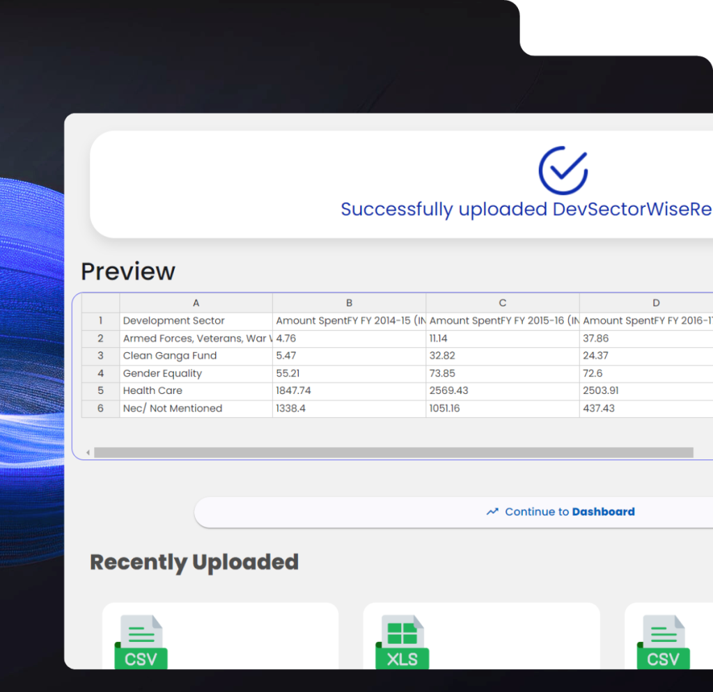713x692 pixels.
Task: Click cell with value 1338.4
Action: 350,409
